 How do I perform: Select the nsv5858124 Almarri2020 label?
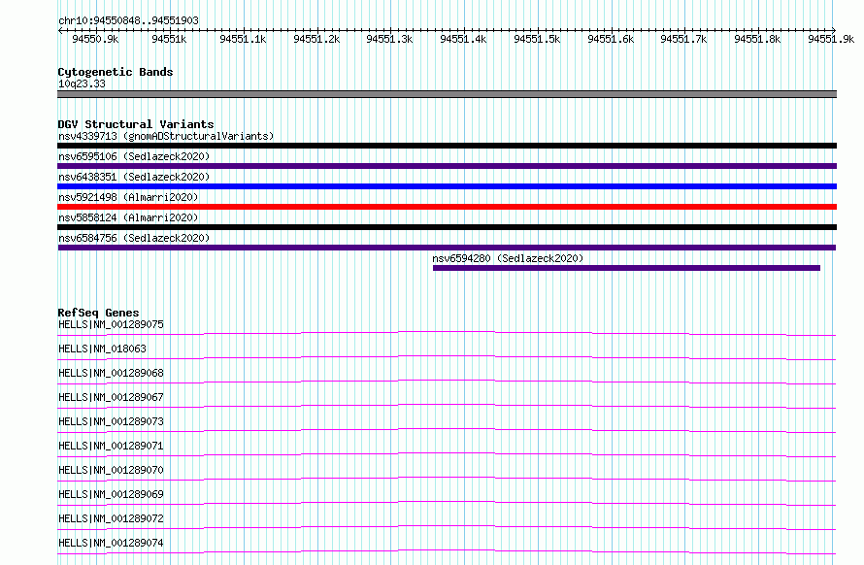click(x=128, y=217)
